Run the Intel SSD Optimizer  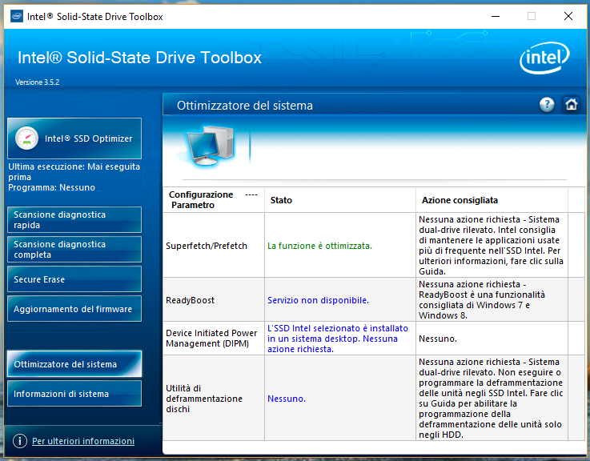pos(74,138)
